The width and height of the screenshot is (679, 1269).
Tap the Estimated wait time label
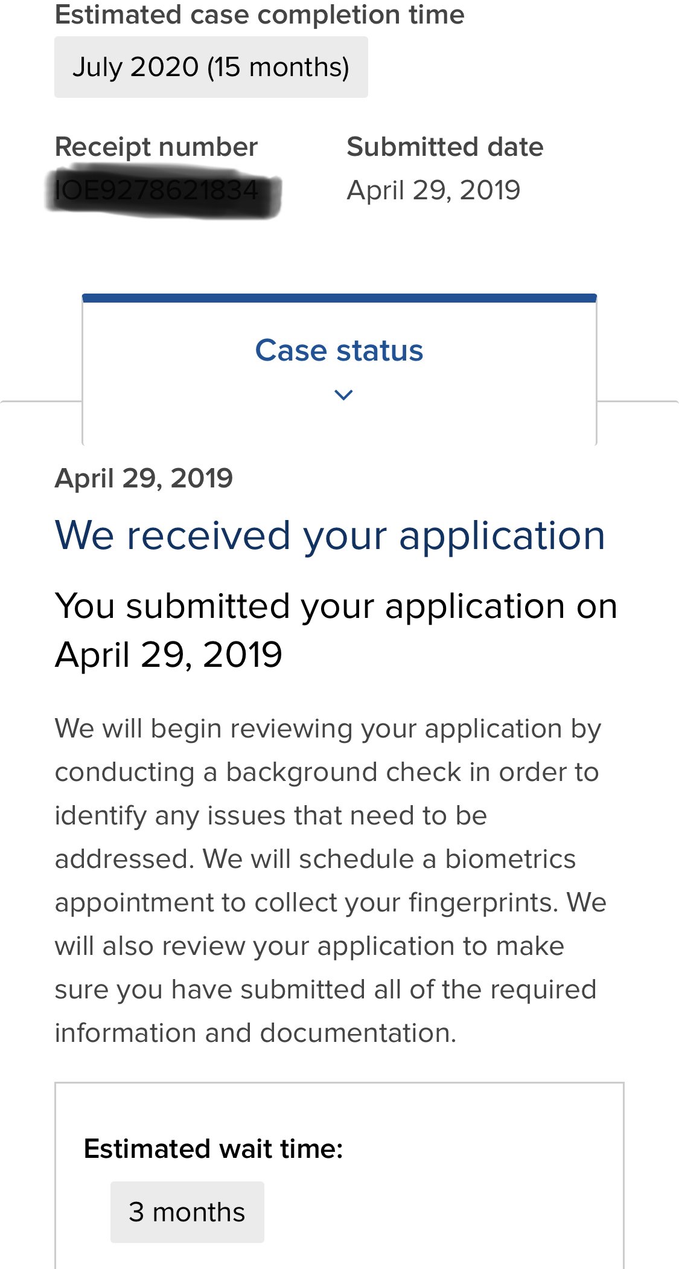pyautogui.click(x=213, y=1148)
